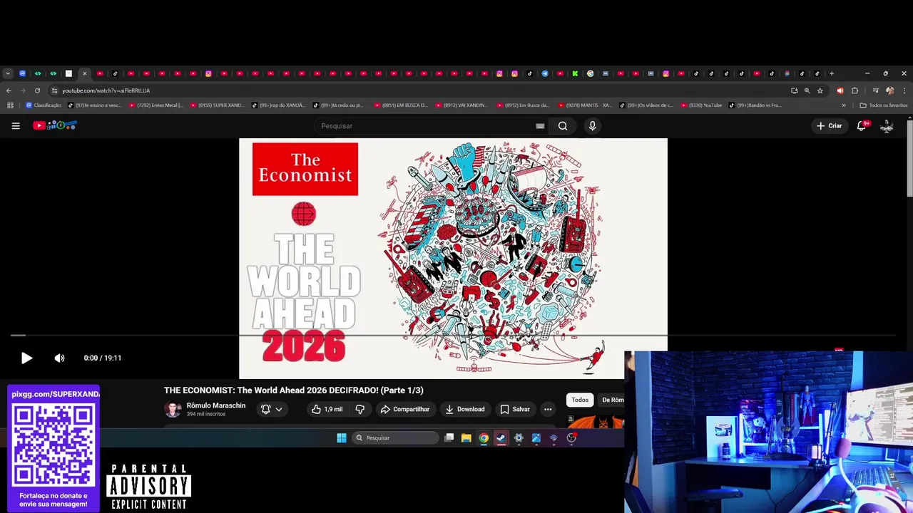
Task: Play the YouTube video
Action: coord(26,358)
